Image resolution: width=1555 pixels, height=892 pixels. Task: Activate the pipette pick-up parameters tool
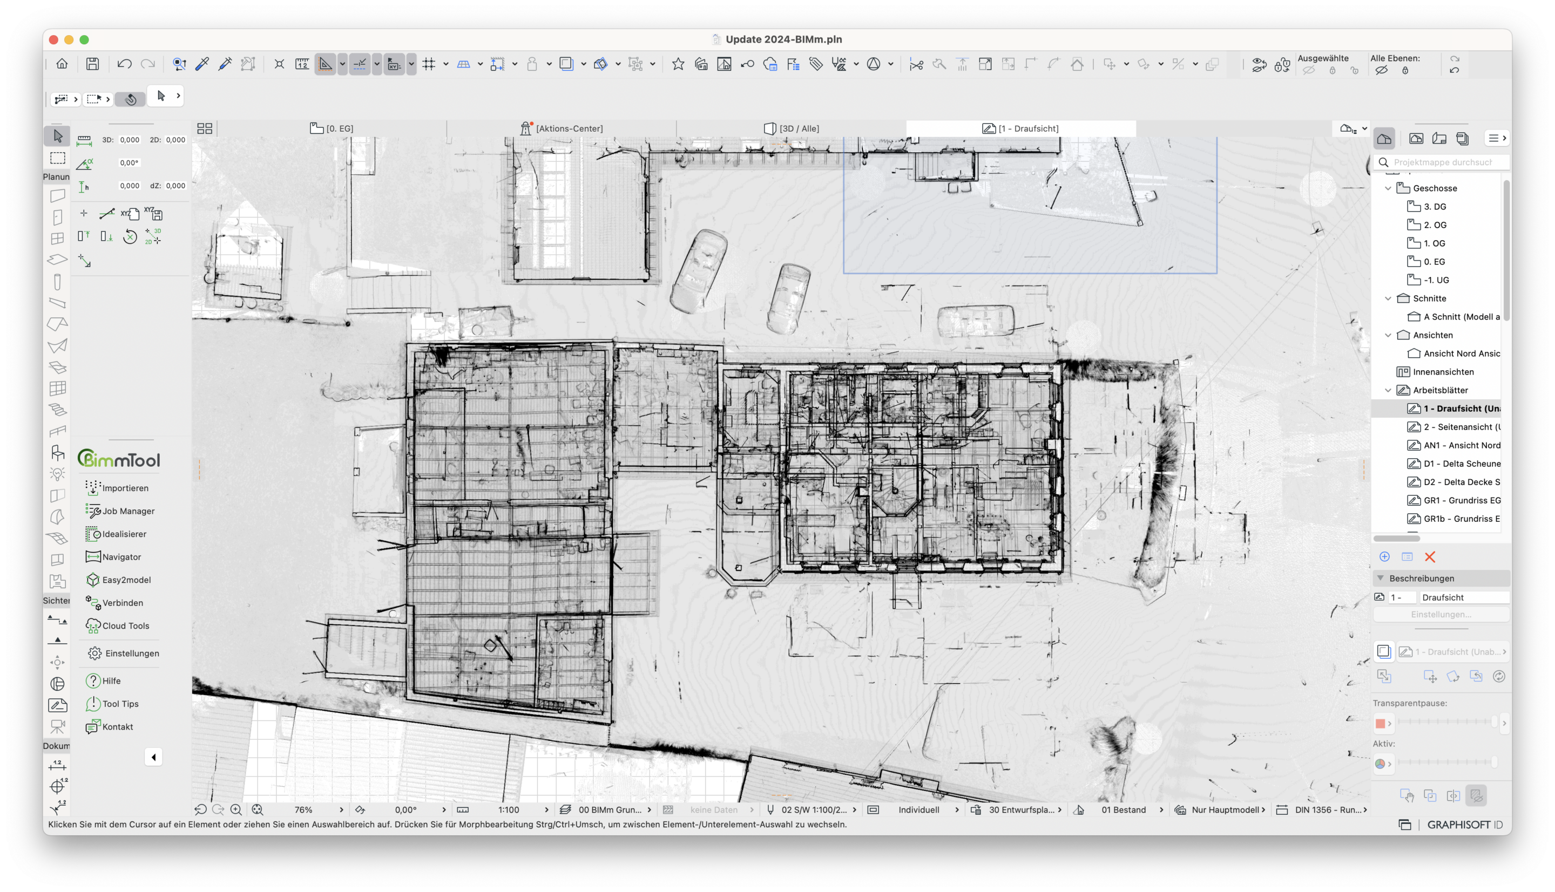pos(202,64)
